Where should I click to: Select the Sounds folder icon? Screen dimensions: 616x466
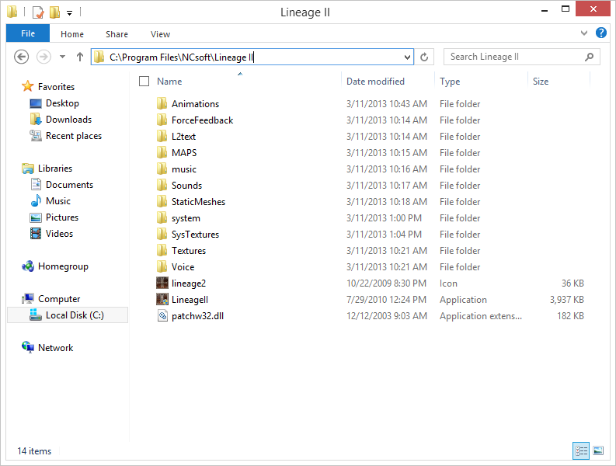click(x=162, y=185)
